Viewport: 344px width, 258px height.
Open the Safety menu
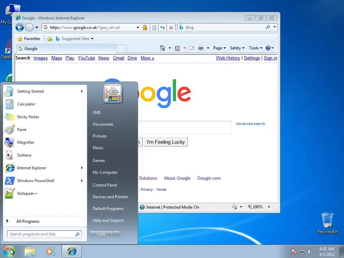[x=237, y=48]
